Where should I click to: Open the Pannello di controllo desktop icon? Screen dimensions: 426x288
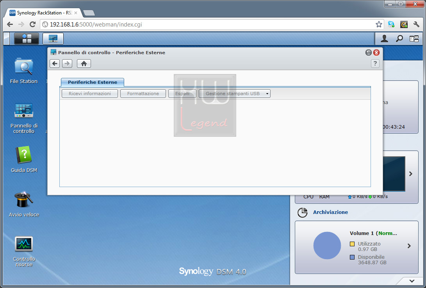tap(24, 118)
